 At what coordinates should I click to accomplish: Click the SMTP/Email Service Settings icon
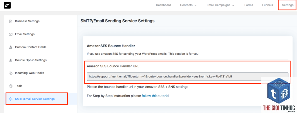point(11,99)
